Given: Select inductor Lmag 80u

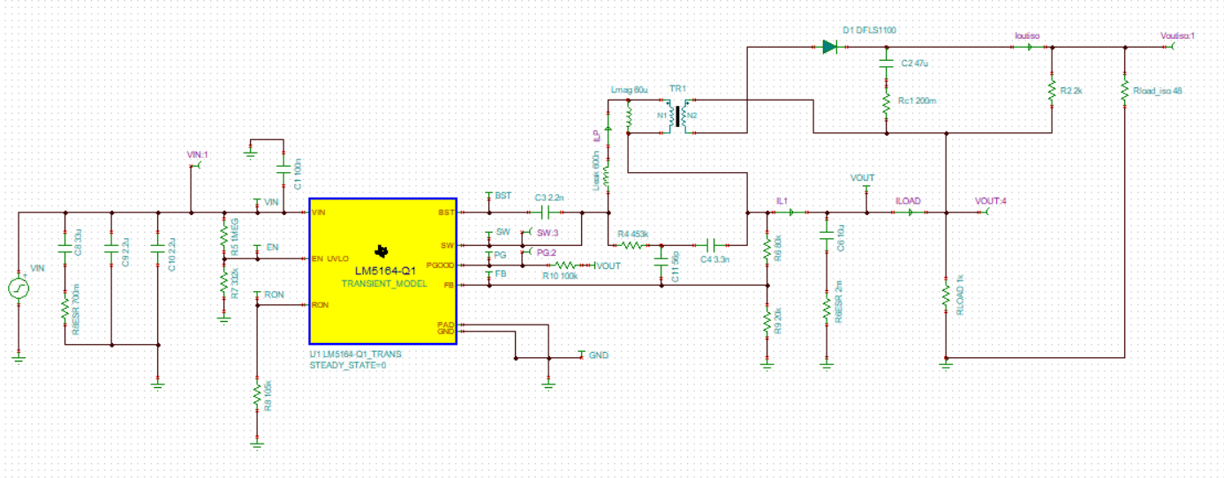Looking at the screenshot, I should [629, 116].
